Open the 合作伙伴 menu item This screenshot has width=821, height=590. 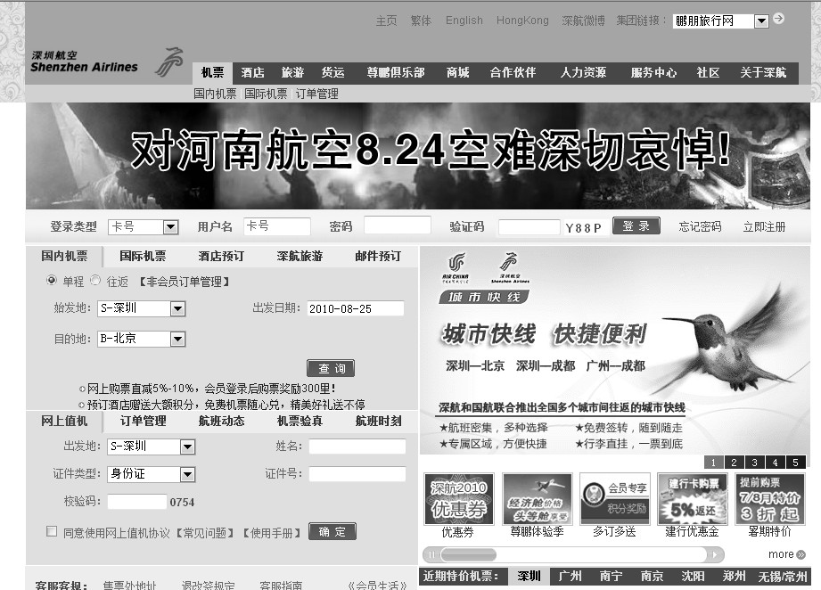513,73
